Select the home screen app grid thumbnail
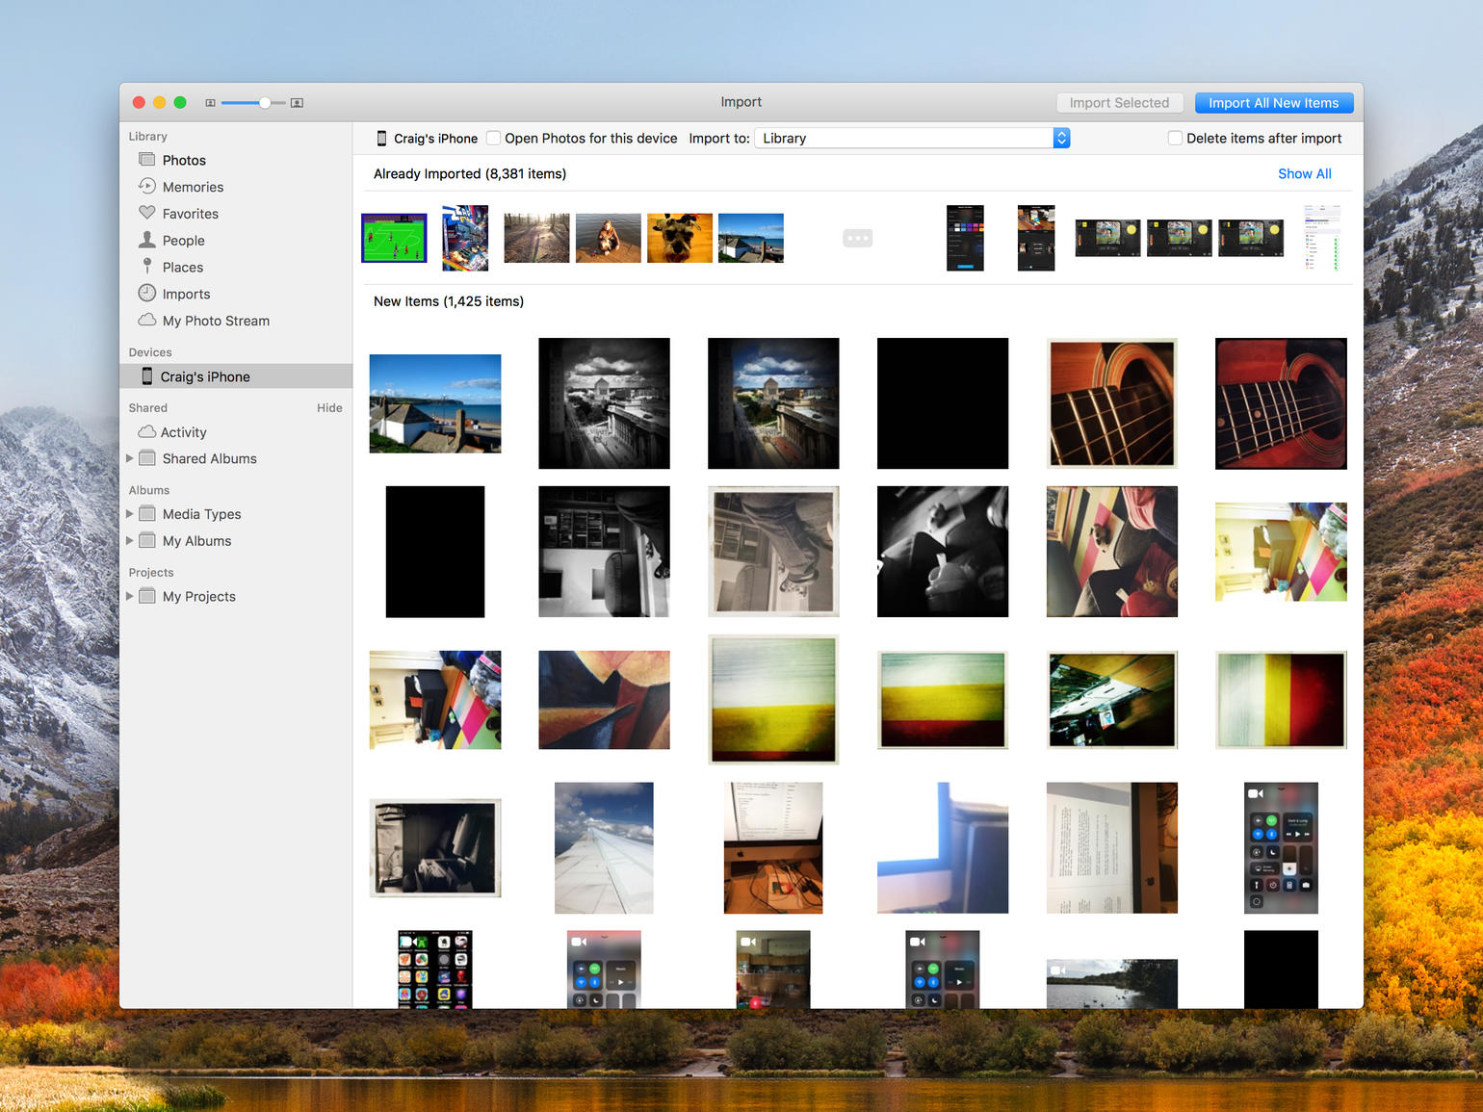This screenshot has height=1112, width=1483. (x=435, y=969)
